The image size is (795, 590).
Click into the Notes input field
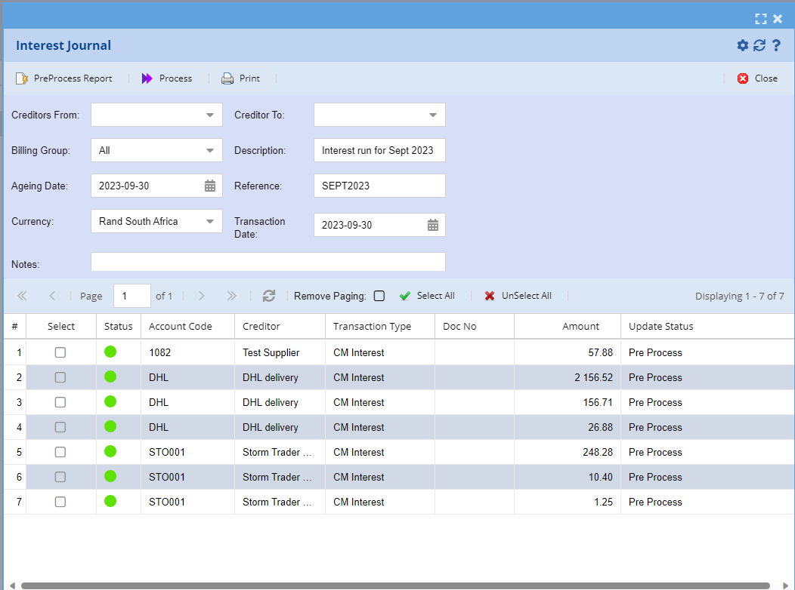coord(268,262)
